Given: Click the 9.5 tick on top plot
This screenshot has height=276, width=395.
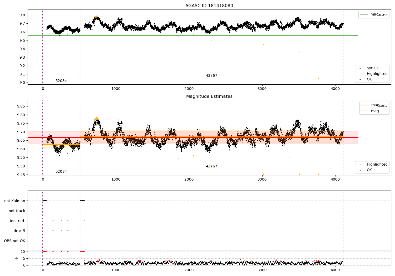Looking at the screenshot, I should click(x=22, y=40).
